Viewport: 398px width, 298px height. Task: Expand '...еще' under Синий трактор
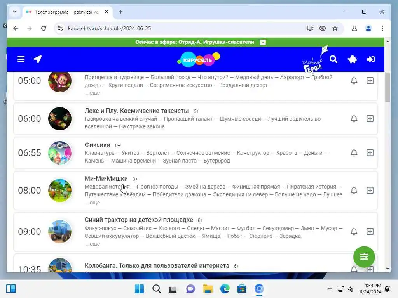coord(93,244)
